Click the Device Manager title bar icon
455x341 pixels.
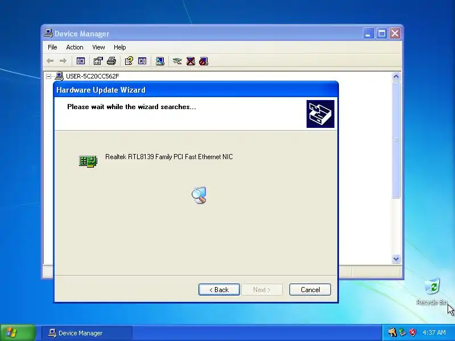pos(48,33)
